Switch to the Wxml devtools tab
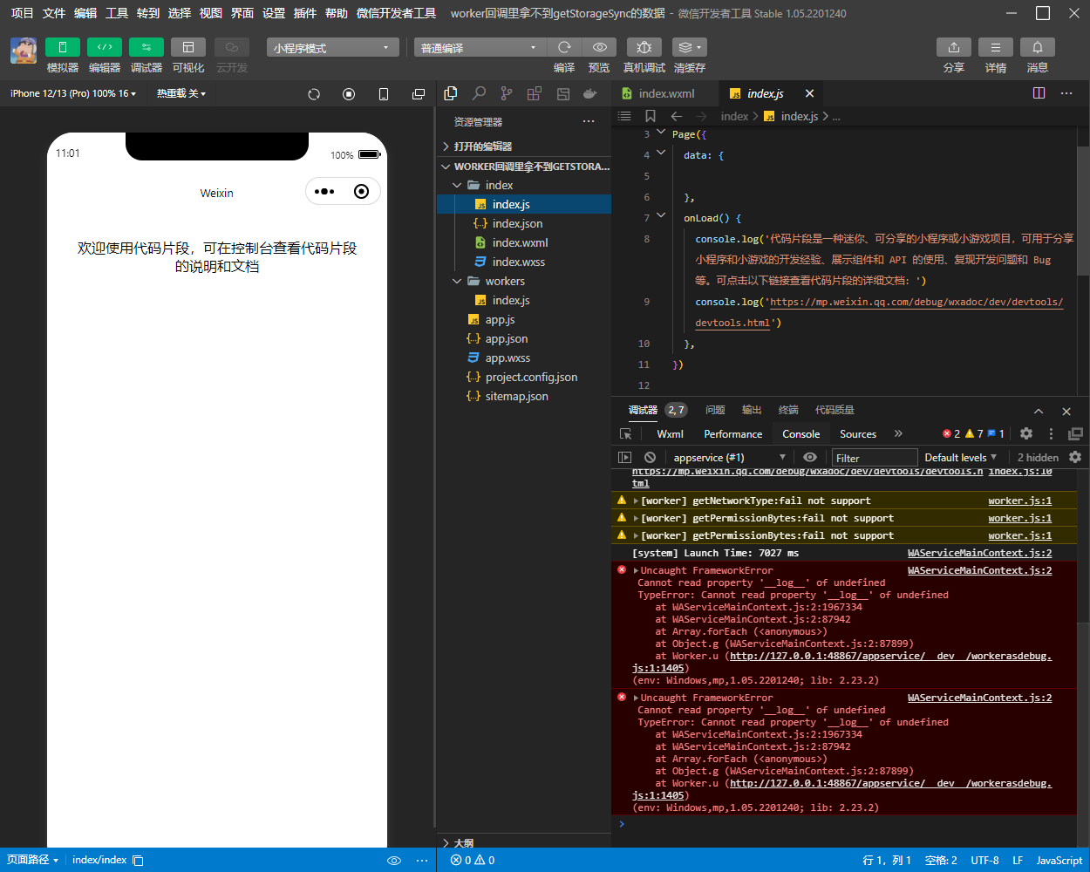This screenshot has height=872, width=1090. [x=671, y=433]
